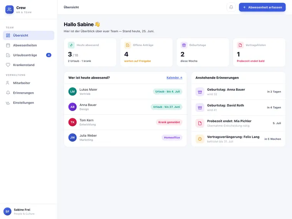Click the Abwesenheit erfassen button
This screenshot has height=219, width=292.
pos(262,7)
